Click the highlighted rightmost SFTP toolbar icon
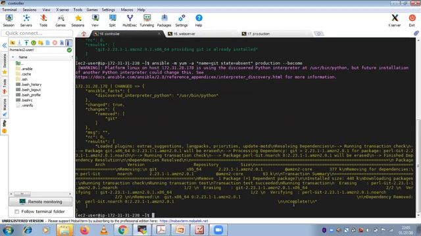Screen dimensions: 421x236 (68, 43)
